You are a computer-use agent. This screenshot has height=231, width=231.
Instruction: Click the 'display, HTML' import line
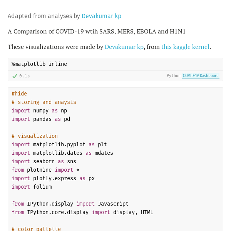click(82, 212)
